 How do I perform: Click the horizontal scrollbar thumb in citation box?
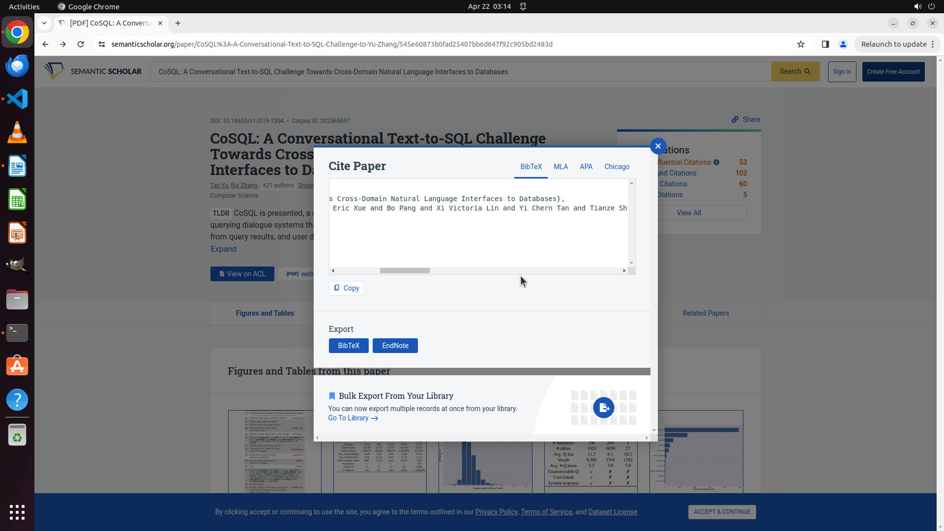click(405, 271)
